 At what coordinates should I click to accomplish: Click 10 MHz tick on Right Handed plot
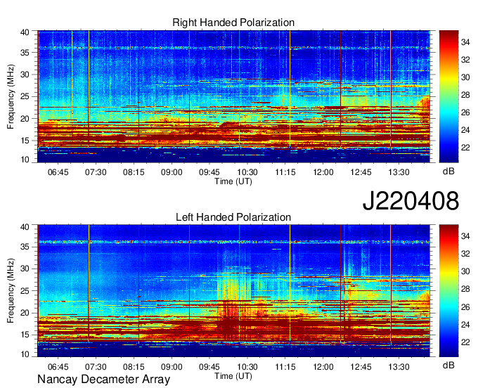[25, 160]
